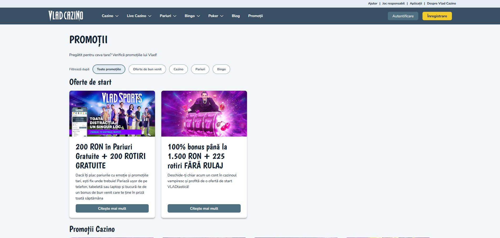
Task: Click Citește mai mult for 100% bonus offer
Action: (x=204, y=208)
